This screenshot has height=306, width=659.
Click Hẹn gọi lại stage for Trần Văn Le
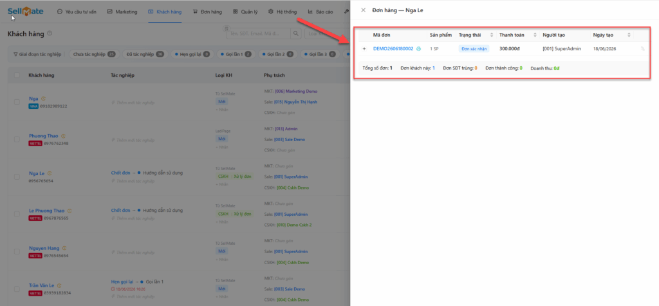pyautogui.click(x=122, y=282)
